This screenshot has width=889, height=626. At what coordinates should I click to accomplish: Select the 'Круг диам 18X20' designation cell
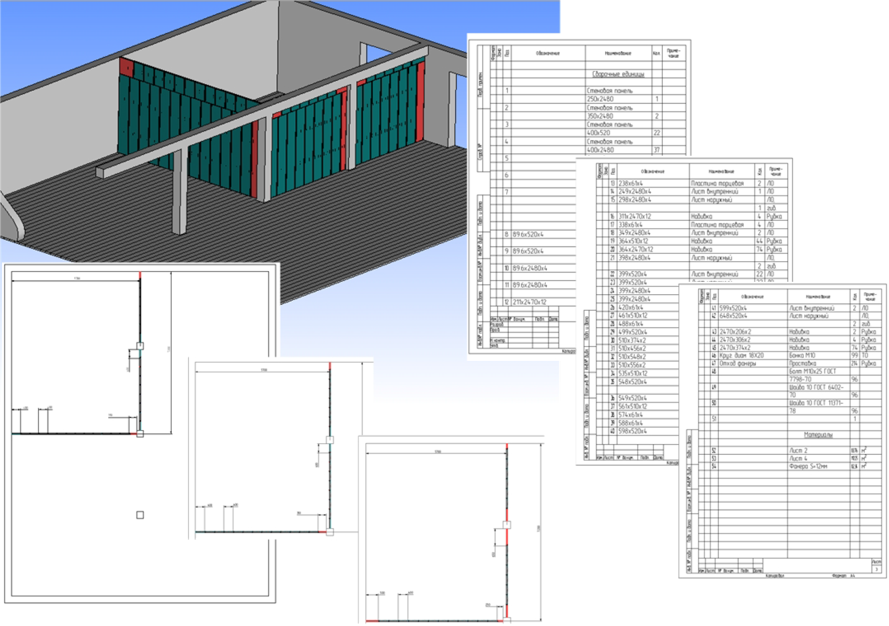(741, 355)
